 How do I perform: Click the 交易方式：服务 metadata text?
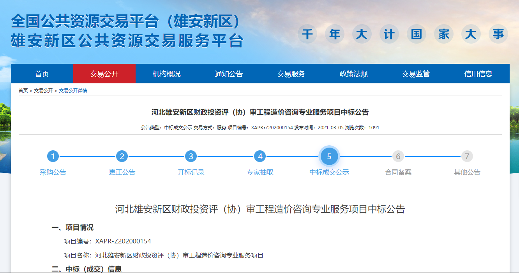(x=210, y=128)
